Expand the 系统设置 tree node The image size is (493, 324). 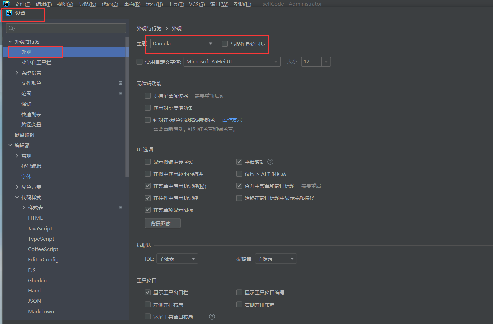(17, 73)
